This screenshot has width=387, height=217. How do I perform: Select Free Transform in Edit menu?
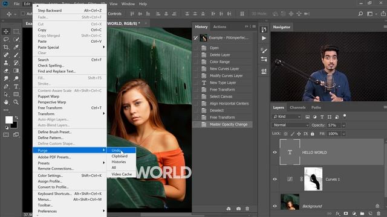click(x=70, y=108)
